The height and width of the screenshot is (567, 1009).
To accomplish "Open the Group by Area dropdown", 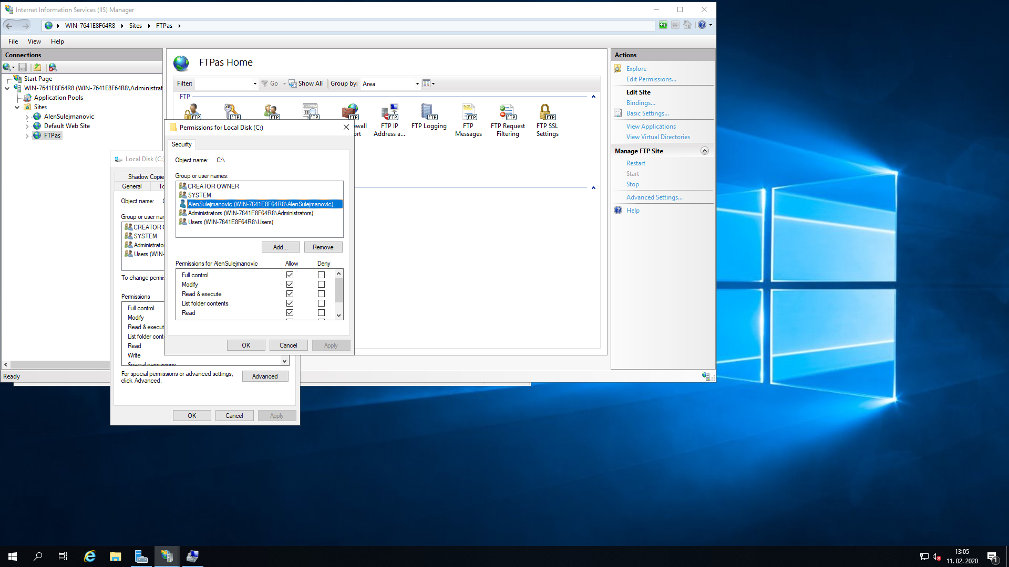I will click(417, 84).
